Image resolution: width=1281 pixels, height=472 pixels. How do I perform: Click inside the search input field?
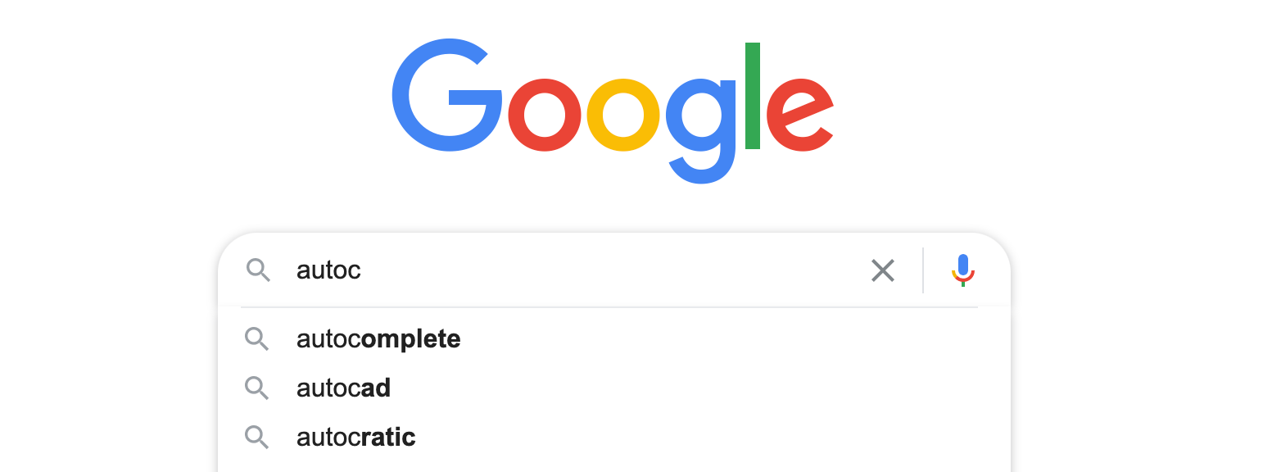tap(573, 270)
